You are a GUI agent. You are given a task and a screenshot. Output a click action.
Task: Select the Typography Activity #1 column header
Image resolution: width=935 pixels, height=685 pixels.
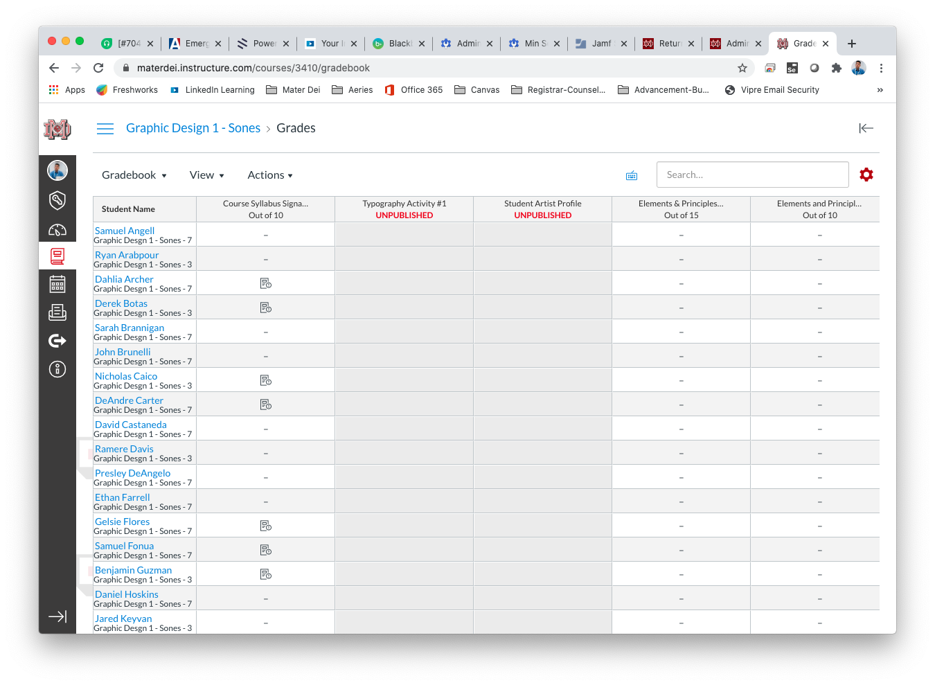[404, 209]
